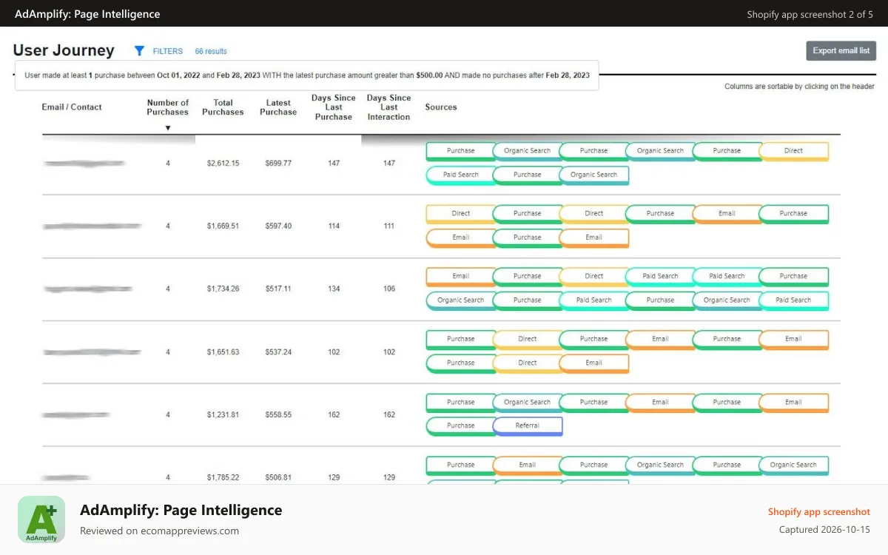Click the User Journey heading
The image size is (888, 555).
[x=64, y=50]
